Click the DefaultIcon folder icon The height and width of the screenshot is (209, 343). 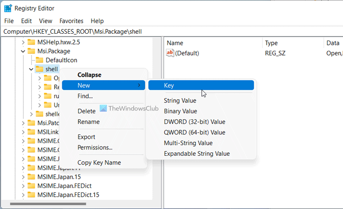39,60
